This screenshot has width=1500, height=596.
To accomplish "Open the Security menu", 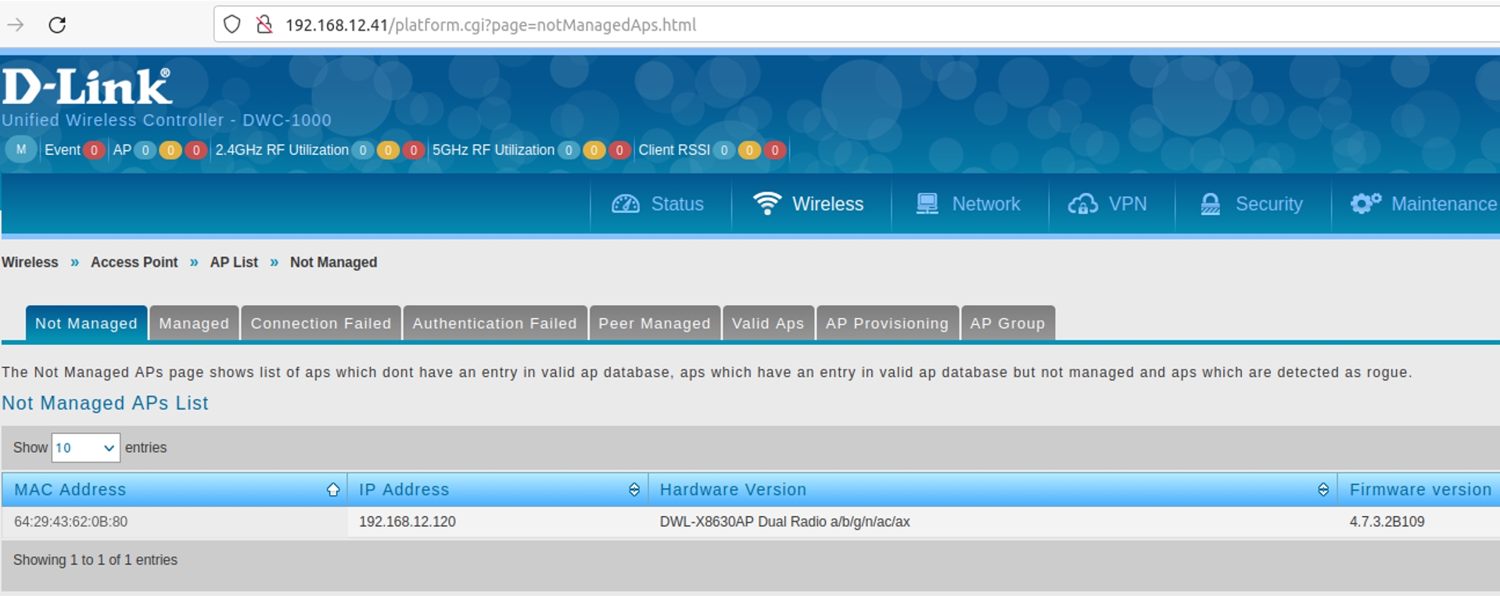I will coord(1251,204).
